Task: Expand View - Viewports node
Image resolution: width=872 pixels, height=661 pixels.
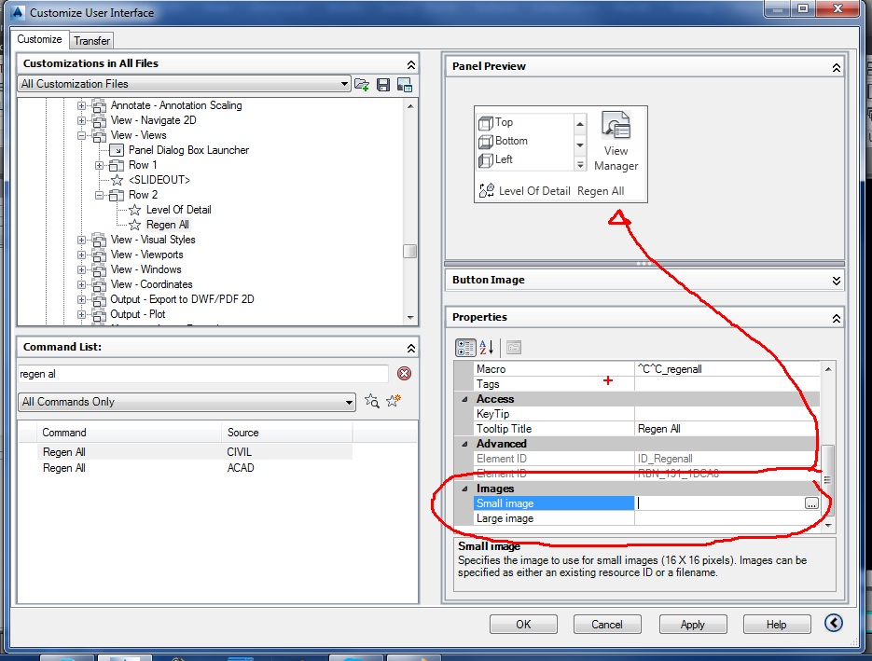Action: (81, 255)
